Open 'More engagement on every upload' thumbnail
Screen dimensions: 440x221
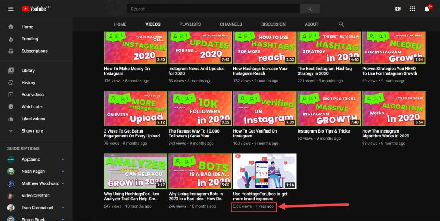[x=136, y=108]
